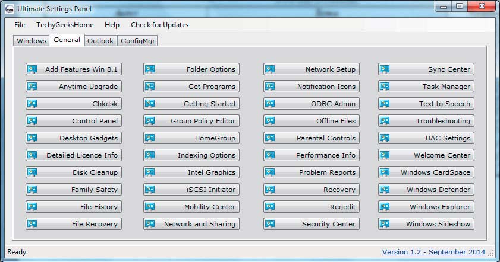The height and width of the screenshot is (262, 500).
Task: Open the Recovery tool
Action: 312,189
